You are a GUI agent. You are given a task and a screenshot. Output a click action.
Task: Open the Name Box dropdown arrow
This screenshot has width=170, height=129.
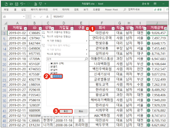24,17
